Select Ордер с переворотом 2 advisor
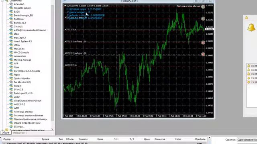Image resolution: width=257 pixels, height=144 pixels. click(x=27, y=123)
